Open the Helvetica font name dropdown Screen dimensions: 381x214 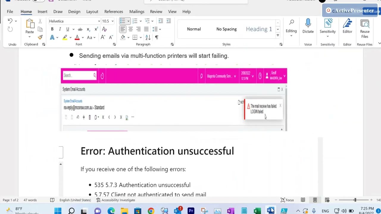click(99, 21)
